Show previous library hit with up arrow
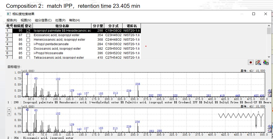Viewport: 273px width, 139px height. point(9,109)
